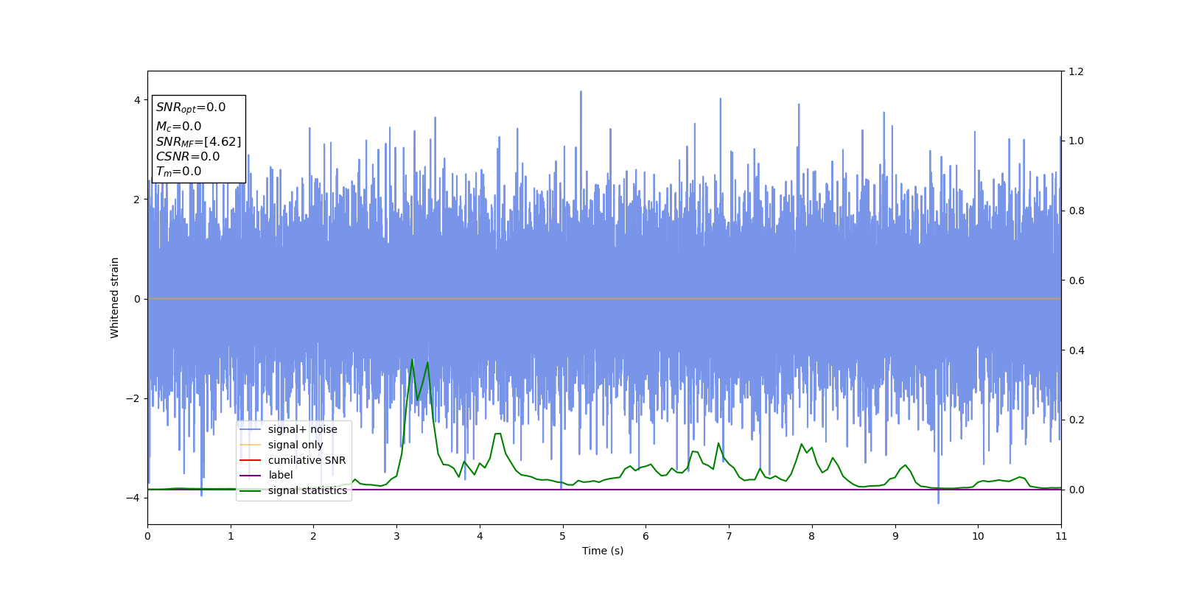
Task: Click right-axis tick label "0.2"
Action: pyautogui.click(x=1076, y=420)
